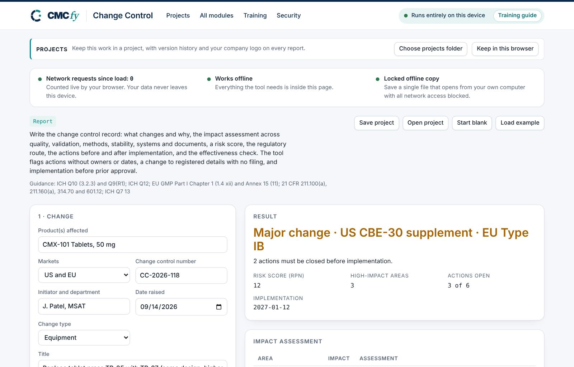Click the AREA column header
This screenshot has height=367, width=574.
click(x=265, y=358)
